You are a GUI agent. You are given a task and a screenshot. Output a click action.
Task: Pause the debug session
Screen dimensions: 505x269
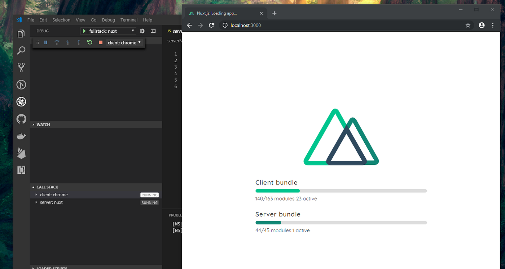tap(46, 42)
